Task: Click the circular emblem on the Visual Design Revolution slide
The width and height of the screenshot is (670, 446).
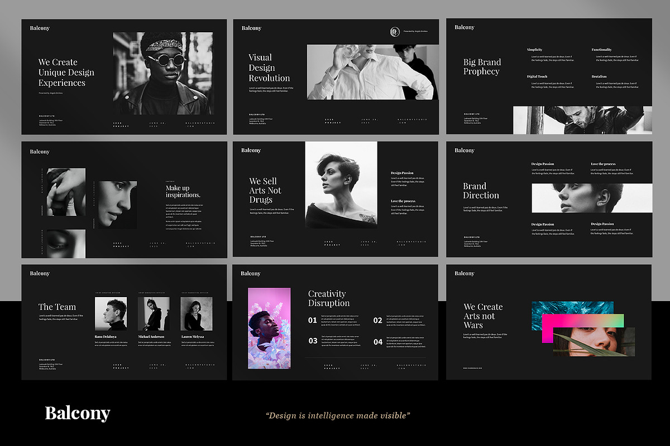Action: coord(395,32)
